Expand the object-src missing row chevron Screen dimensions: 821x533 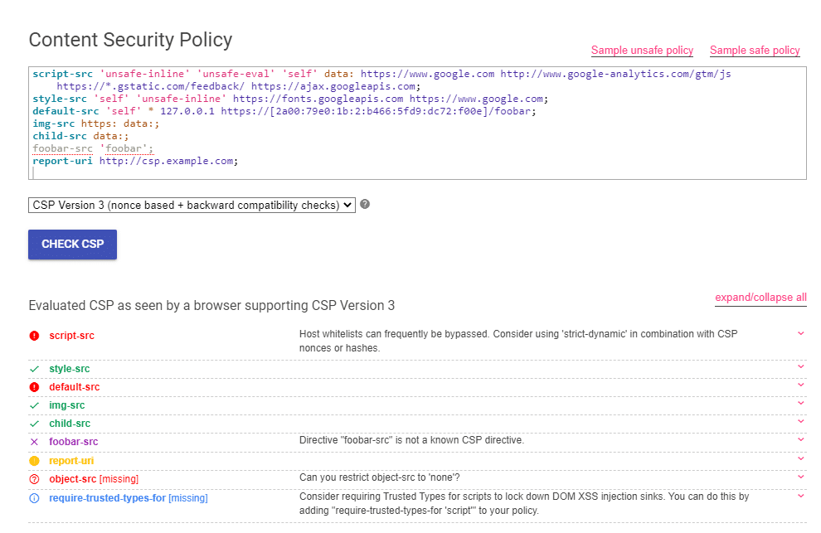click(800, 477)
